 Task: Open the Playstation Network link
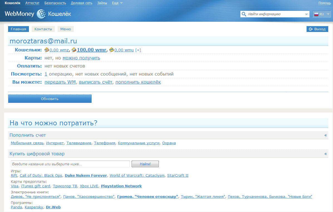[x=121, y=186]
